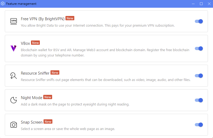Click the Feature management window title

point(21,4)
